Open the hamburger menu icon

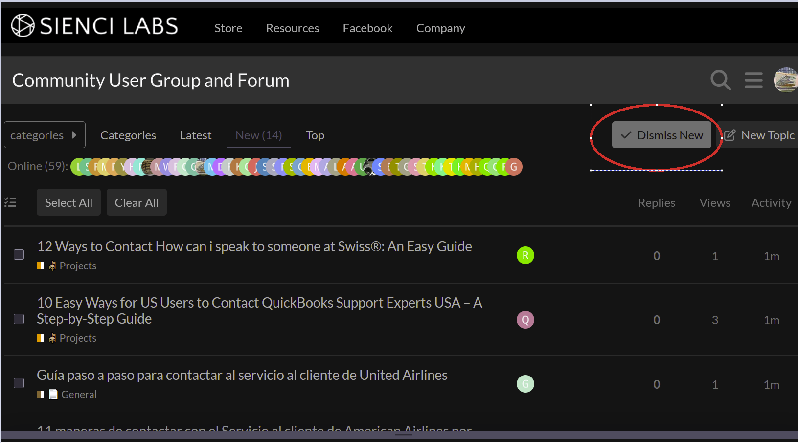coord(753,80)
